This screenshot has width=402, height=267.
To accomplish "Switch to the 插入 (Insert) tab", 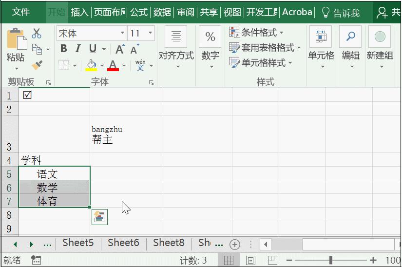I will click(x=79, y=12).
